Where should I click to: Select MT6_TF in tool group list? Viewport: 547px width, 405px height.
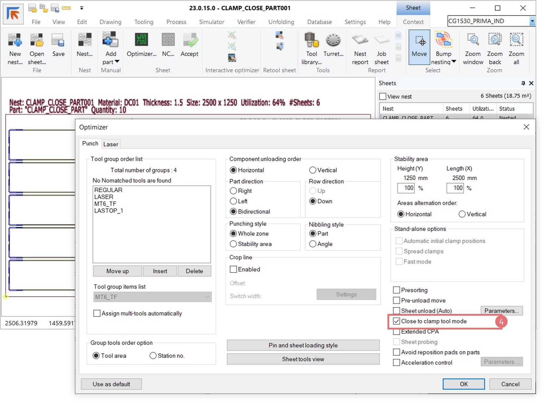click(x=105, y=204)
